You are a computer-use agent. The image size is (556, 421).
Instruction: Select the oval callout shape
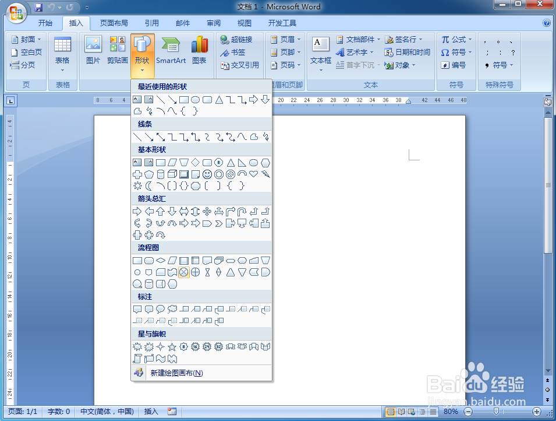[161, 309]
